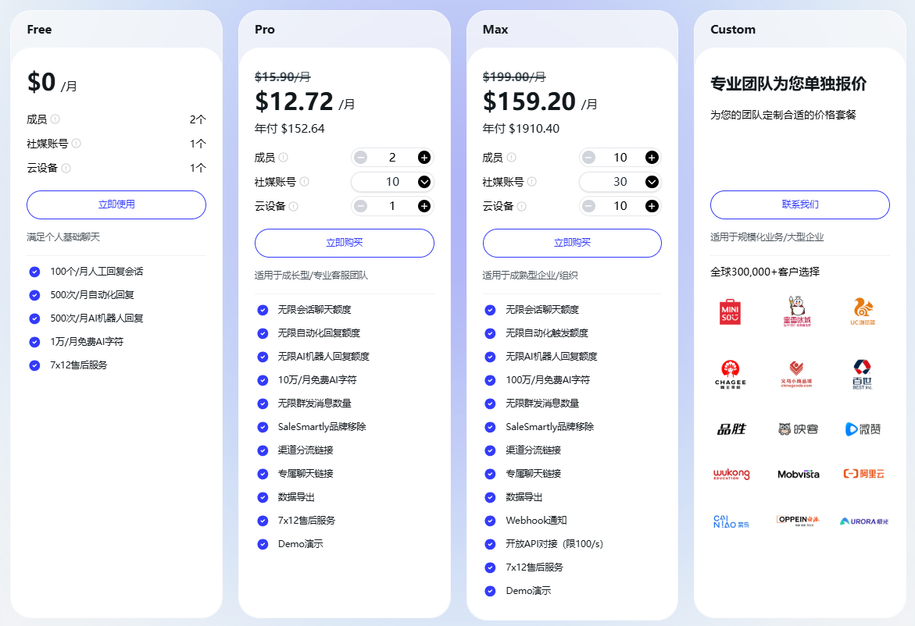
Task: Click info icon beside 云设备 in Max plan
Action: [521, 207]
